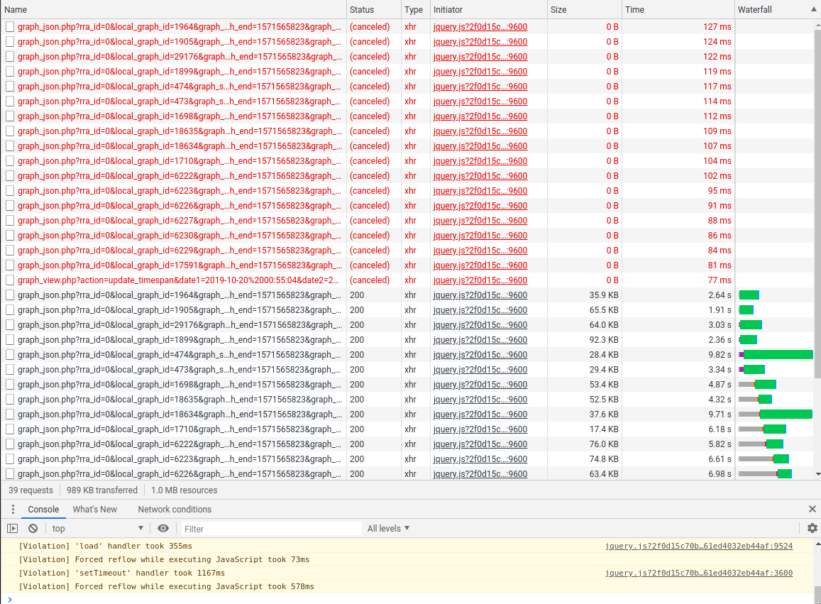Click the 1.0 MB resources status entry

[184, 490]
